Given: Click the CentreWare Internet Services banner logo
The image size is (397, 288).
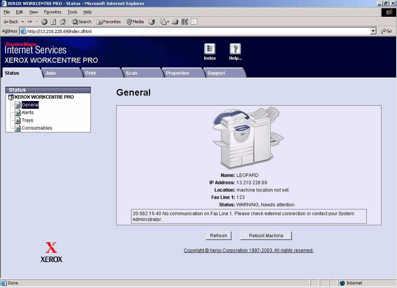Looking at the screenshot, I should [35, 49].
